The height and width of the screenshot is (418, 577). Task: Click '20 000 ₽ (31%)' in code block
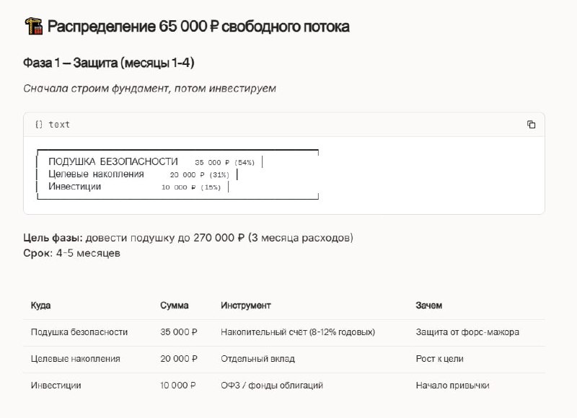click(200, 175)
